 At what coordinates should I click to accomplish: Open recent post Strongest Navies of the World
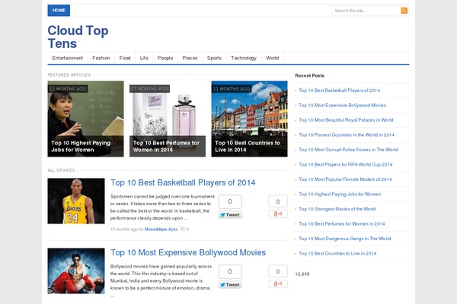pyautogui.click(x=337, y=209)
